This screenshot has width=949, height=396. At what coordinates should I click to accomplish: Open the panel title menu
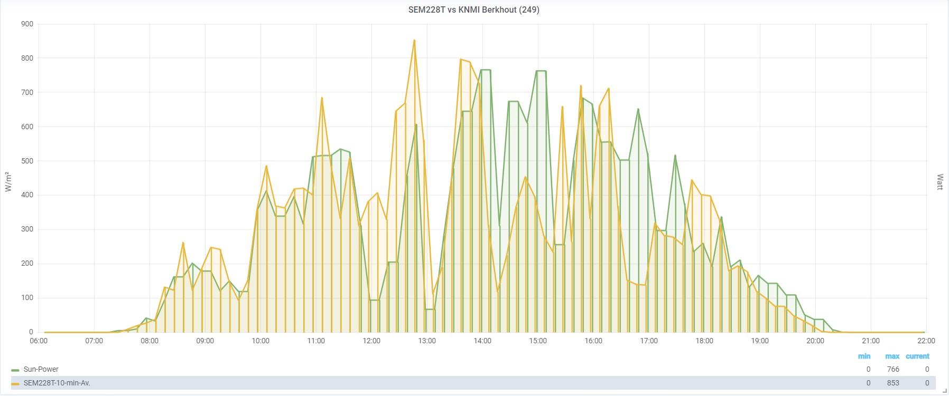point(473,9)
